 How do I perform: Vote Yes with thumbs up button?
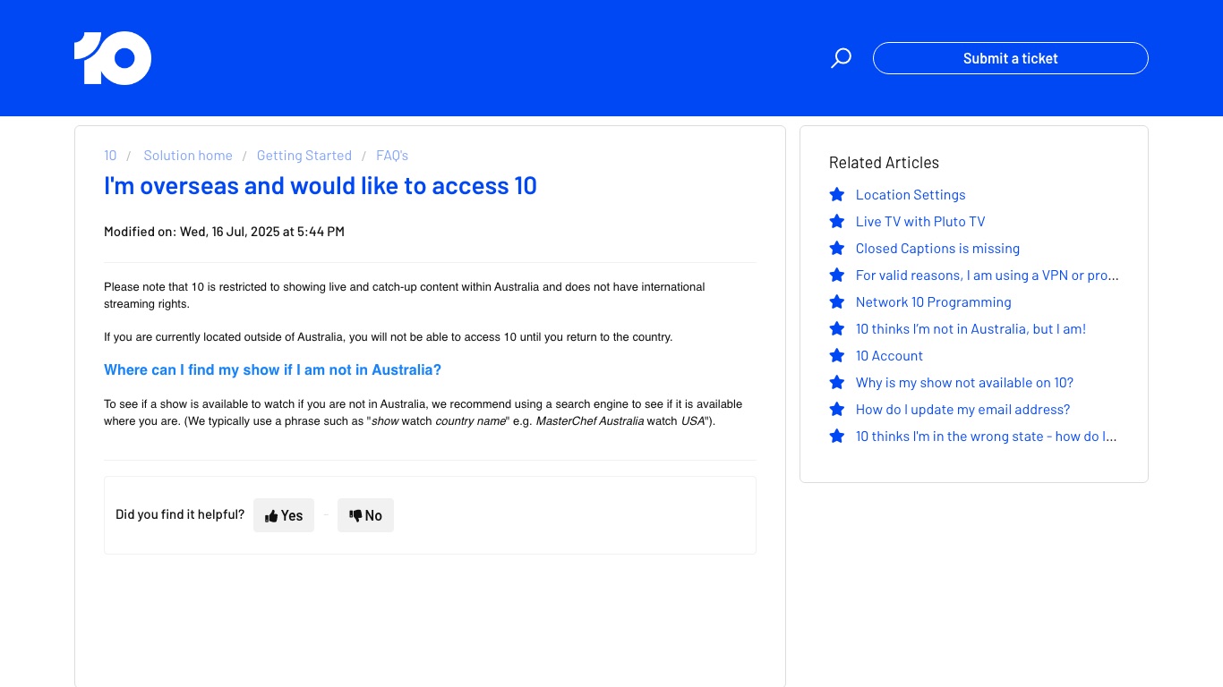284,515
